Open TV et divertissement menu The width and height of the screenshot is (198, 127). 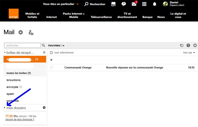click(127, 15)
